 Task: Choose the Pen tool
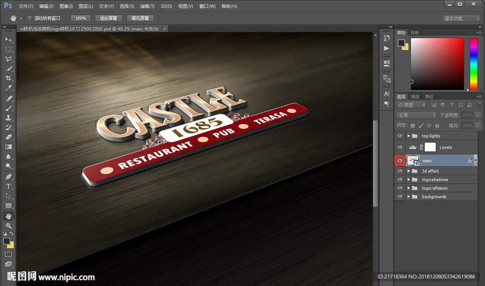9,176
